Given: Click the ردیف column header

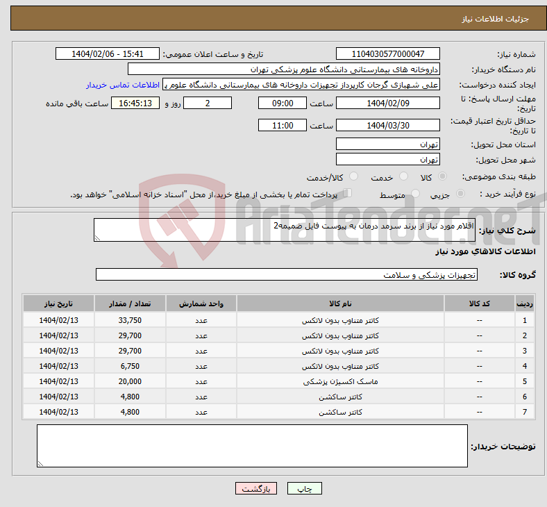Looking at the screenshot, I should (525, 304).
